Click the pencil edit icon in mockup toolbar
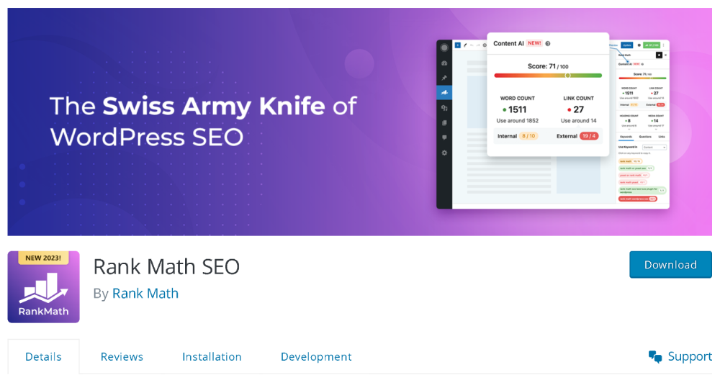This screenshot has height=375, width=720. tap(465, 45)
